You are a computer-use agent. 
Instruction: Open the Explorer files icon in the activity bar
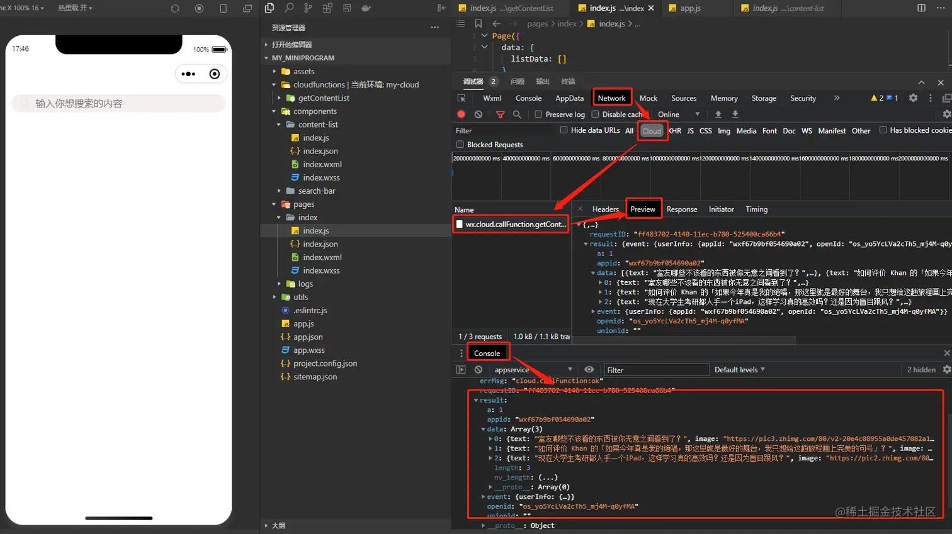click(269, 8)
